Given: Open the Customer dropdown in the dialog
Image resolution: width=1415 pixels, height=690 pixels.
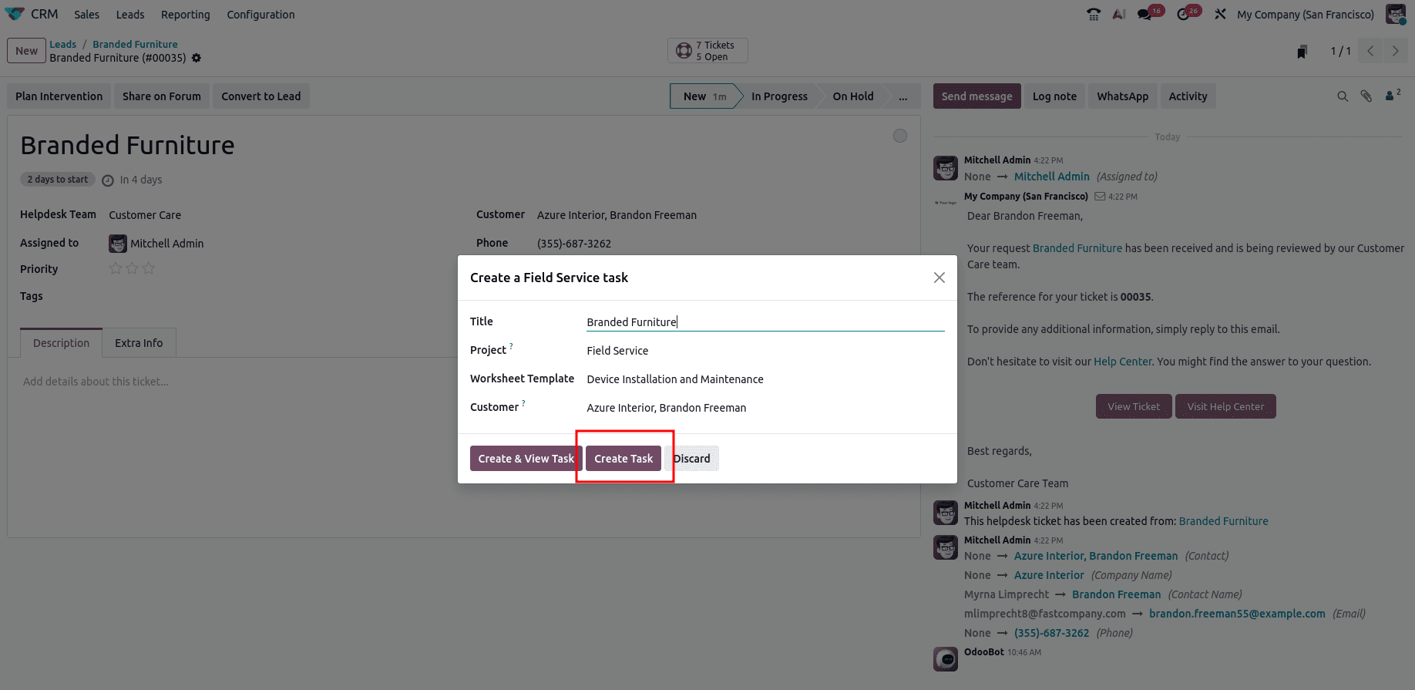Looking at the screenshot, I should coord(765,408).
